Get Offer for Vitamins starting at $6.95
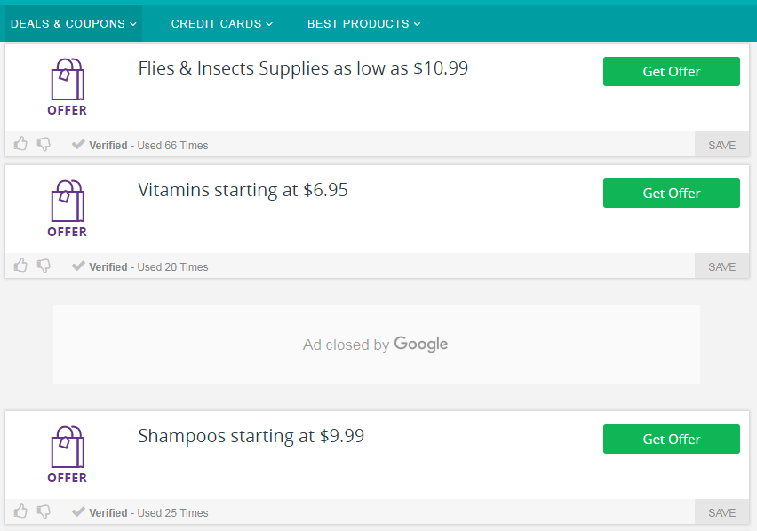Viewport: 757px width, 531px height. coord(671,193)
